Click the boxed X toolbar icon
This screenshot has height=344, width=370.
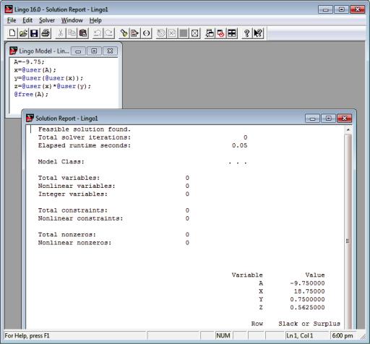click(x=194, y=33)
